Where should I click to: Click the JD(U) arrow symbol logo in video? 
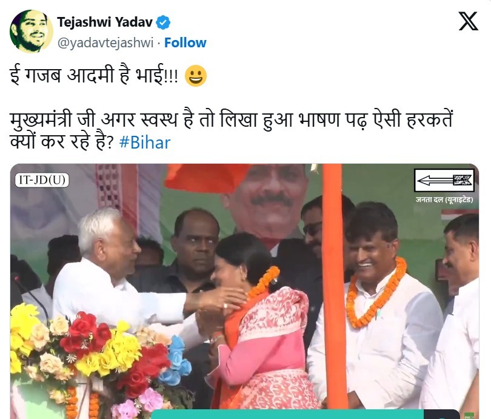tap(444, 180)
